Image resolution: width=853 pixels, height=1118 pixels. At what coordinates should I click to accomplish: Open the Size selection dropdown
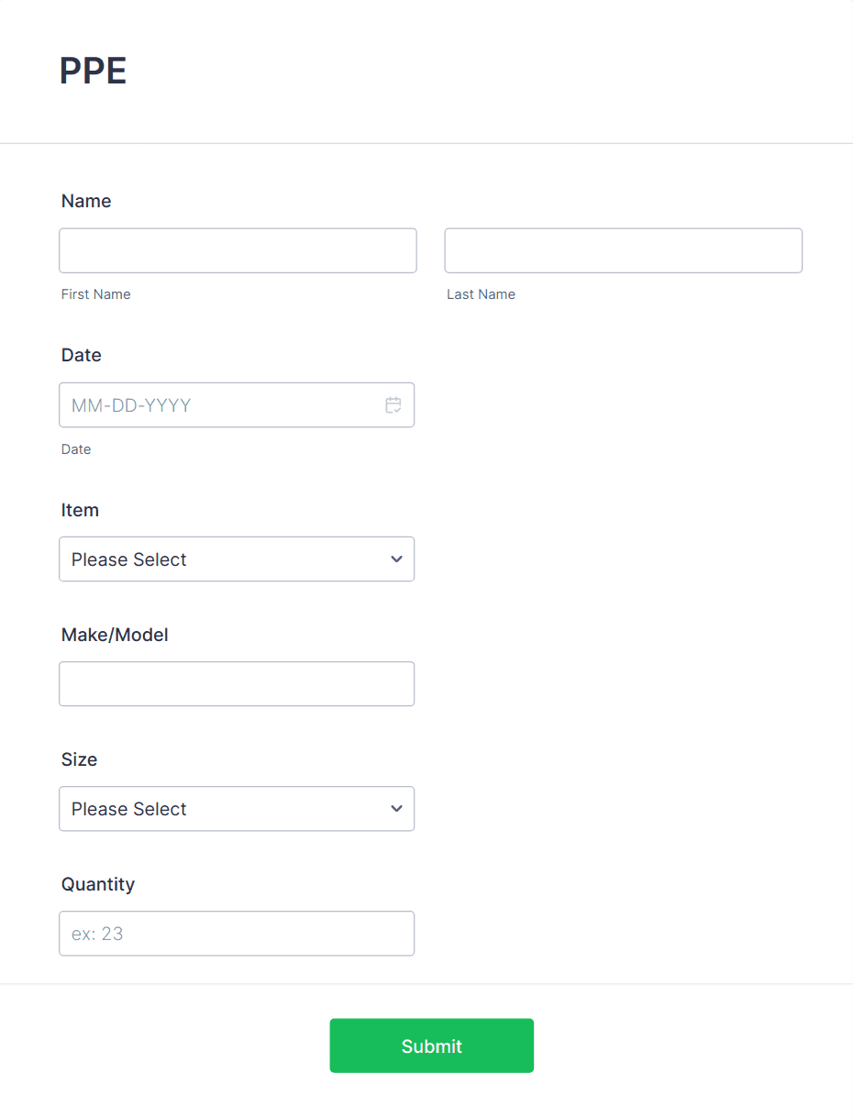[237, 809]
